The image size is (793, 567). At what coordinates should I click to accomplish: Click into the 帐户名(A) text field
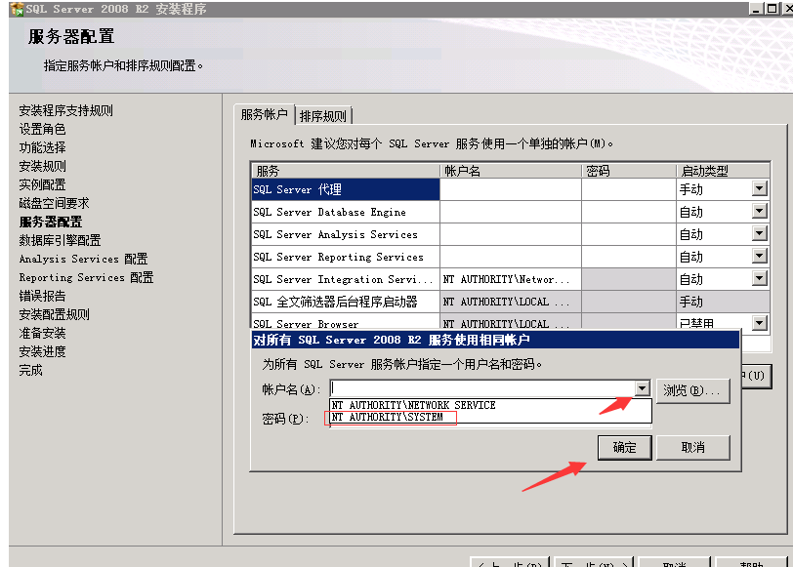482,388
